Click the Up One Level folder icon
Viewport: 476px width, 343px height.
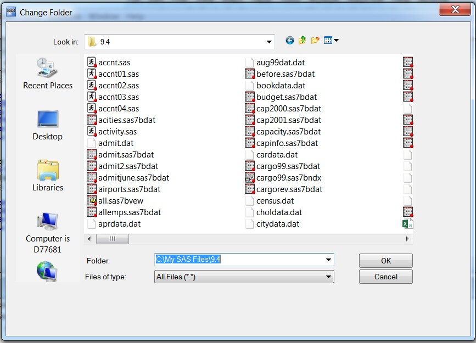tap(302, 41)
